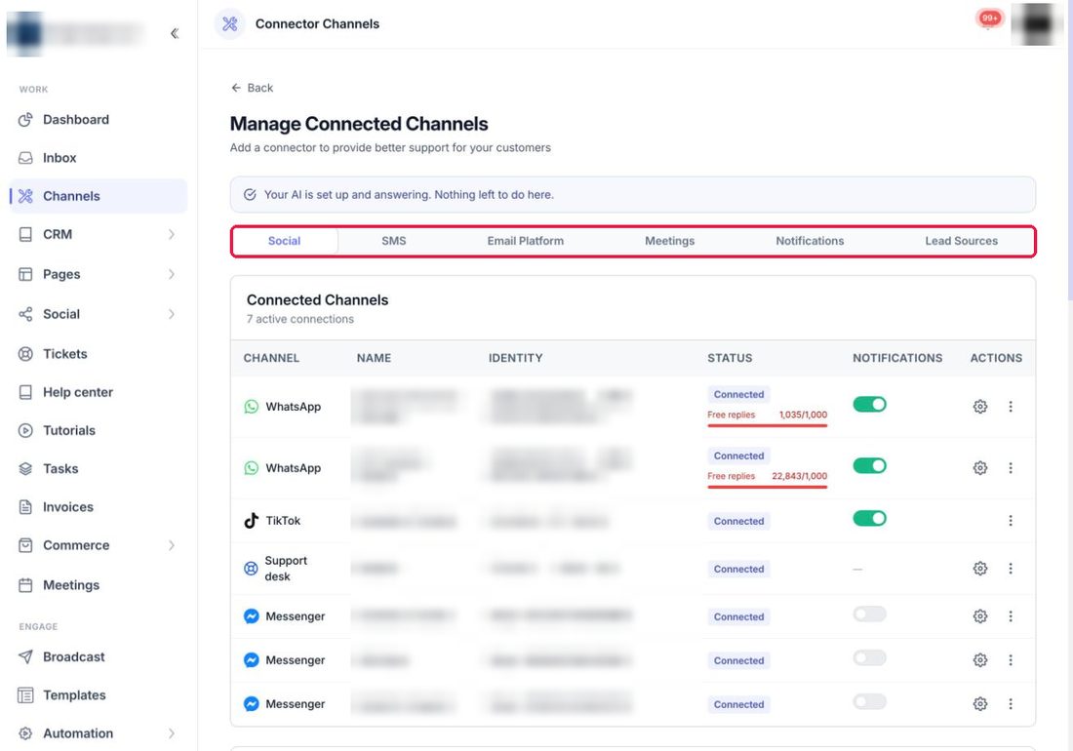
Task: Enable notifications for first Messenger channel
Action: pos(869,614)
